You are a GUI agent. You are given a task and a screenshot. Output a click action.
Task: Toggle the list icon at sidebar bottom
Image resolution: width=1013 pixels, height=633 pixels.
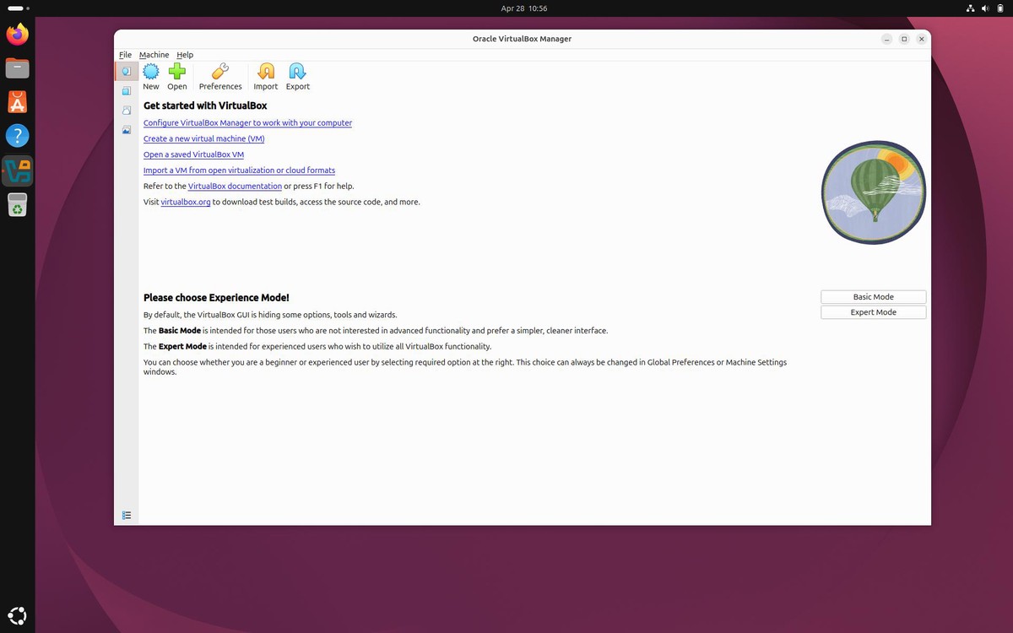(x=127, y=515)
